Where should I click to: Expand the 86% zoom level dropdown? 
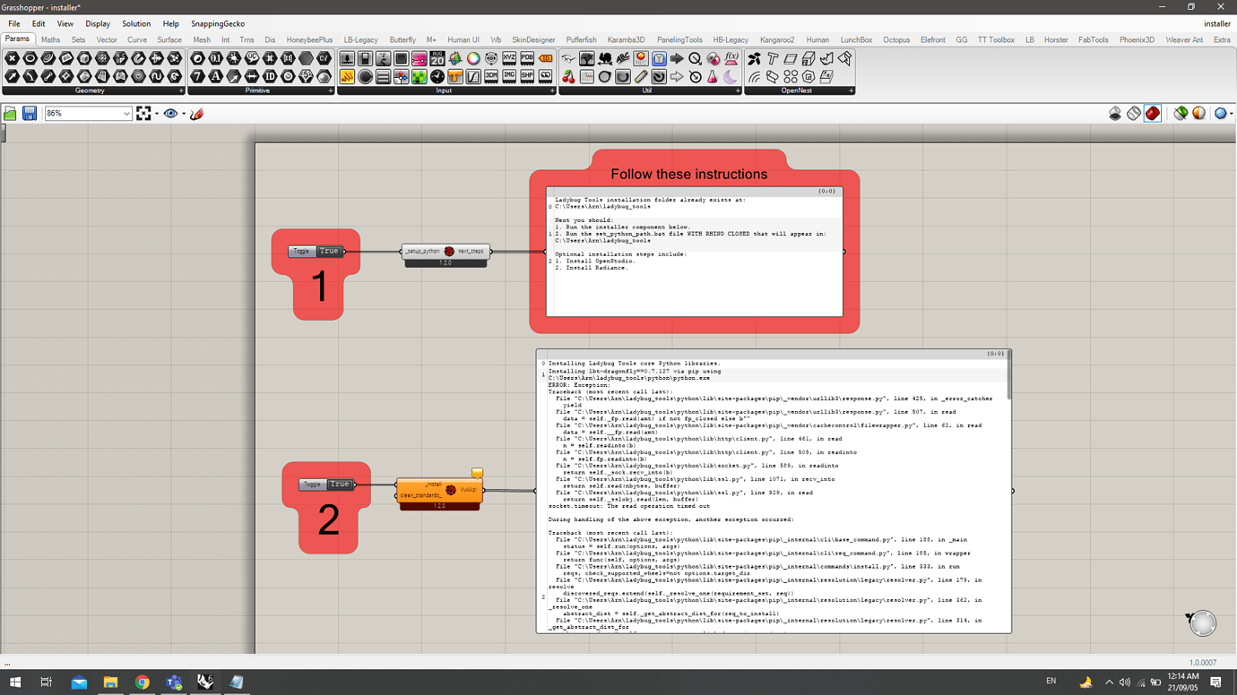(x=126, y=113)
